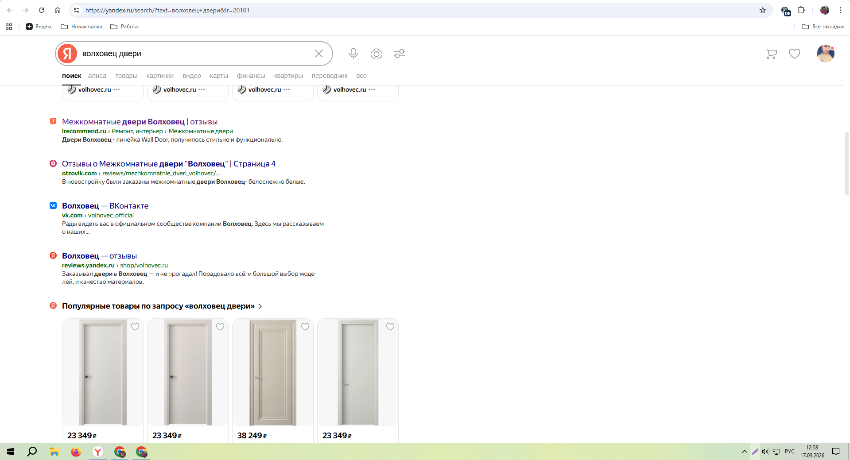Image resolution: width=850 pixels, height=460 pixels.
Task: Open the shopping cart icon
Action: [771, 54]
